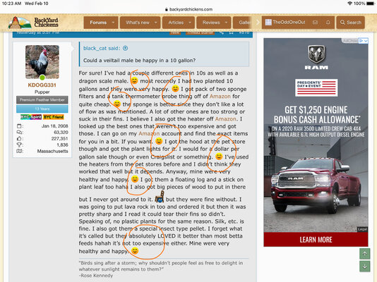Open Amazon link after 'heater off'
Screen dimensions: 377x282
(x=225, y=119)
